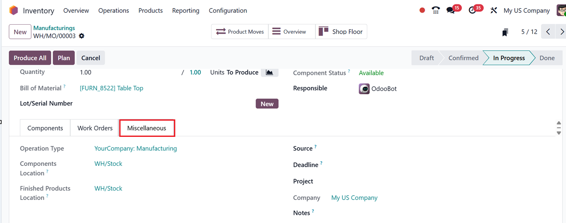566x223 pixels.
Task: Click the Confirmed stage in status bar
Action: tap(463, 58)
